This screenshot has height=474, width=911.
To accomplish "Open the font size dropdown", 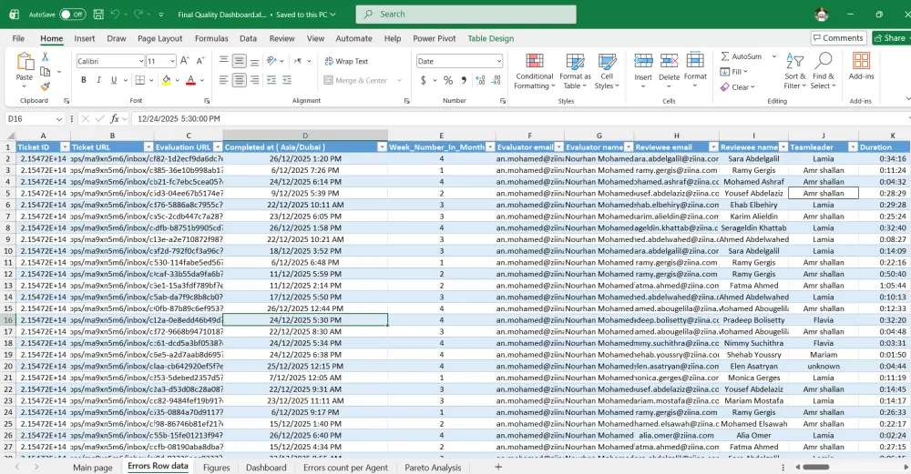I will [172, 61].
